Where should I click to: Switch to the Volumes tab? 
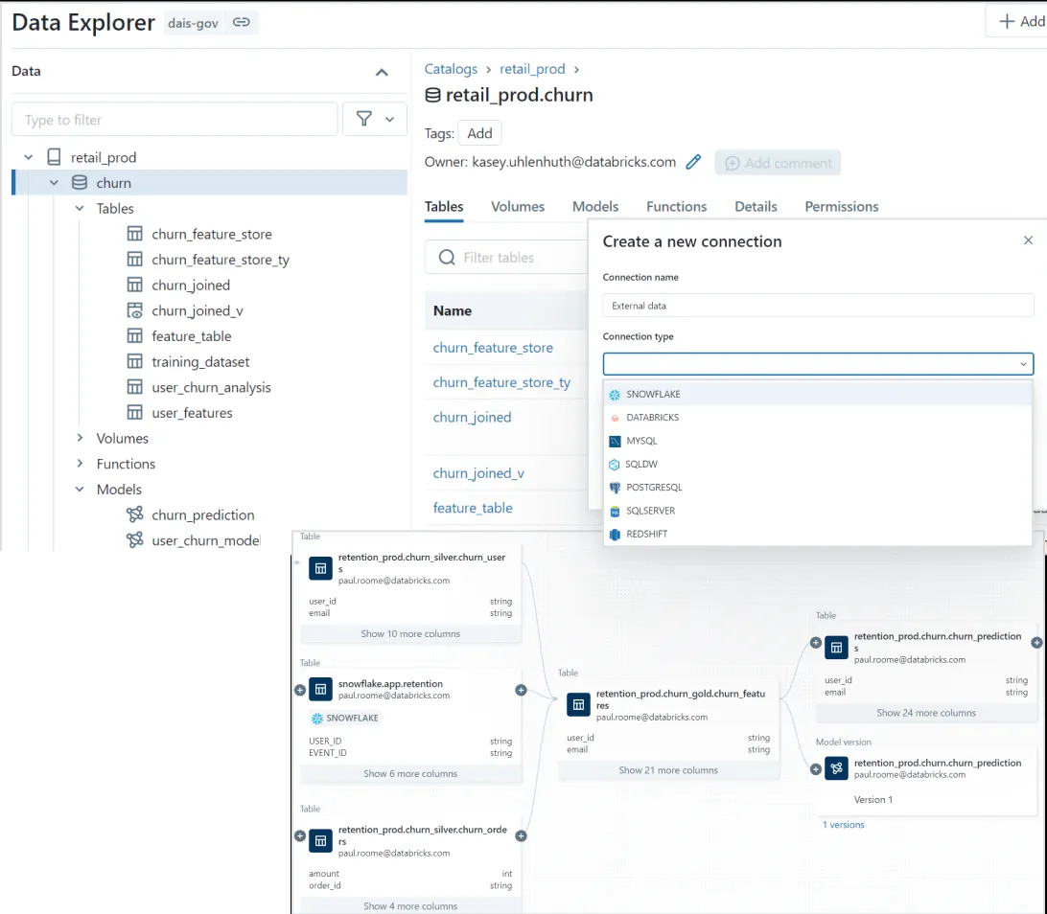[x=518, y=206]
